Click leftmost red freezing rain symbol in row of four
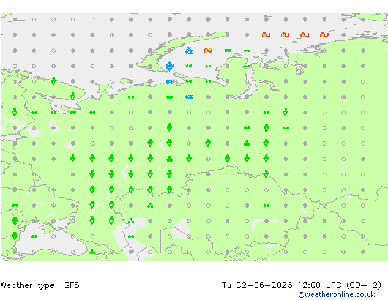Screen dimensions: 388x300 pyautogui.click(x=266, y=35)
